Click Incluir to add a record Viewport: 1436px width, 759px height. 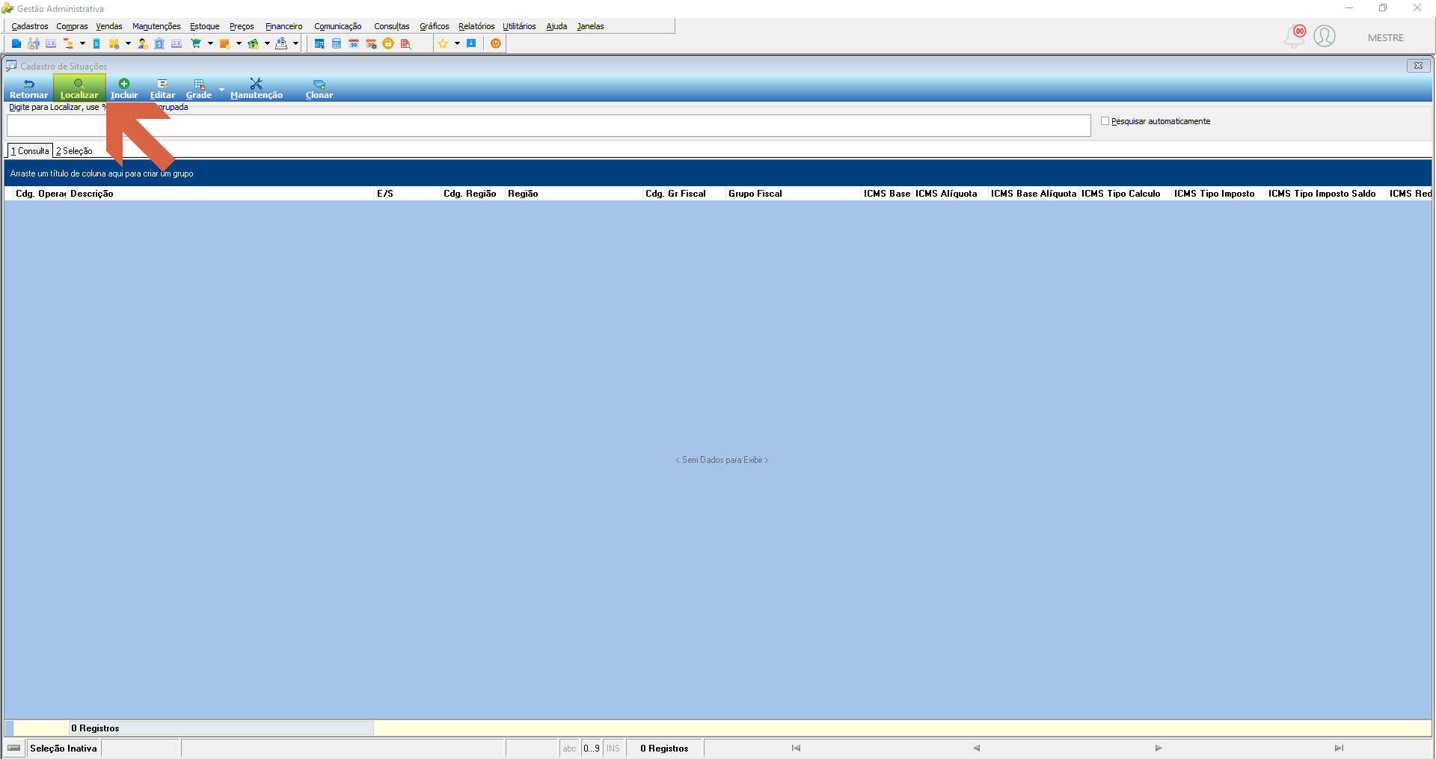click(x=124, y=89)
